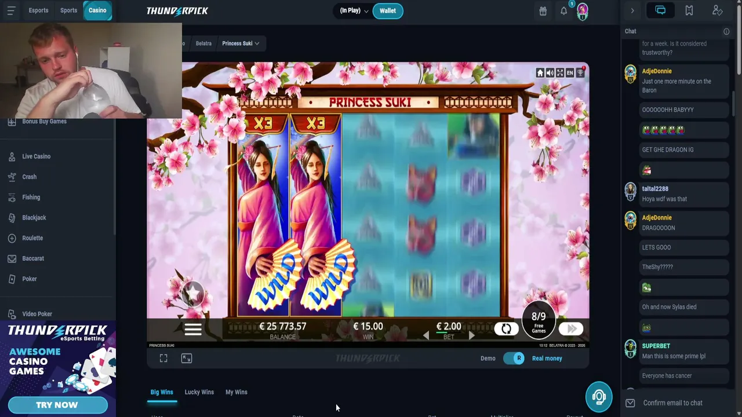Screen dimensions: 742x417
Task: Open the Esports section tab
Action: coord(38,10)
